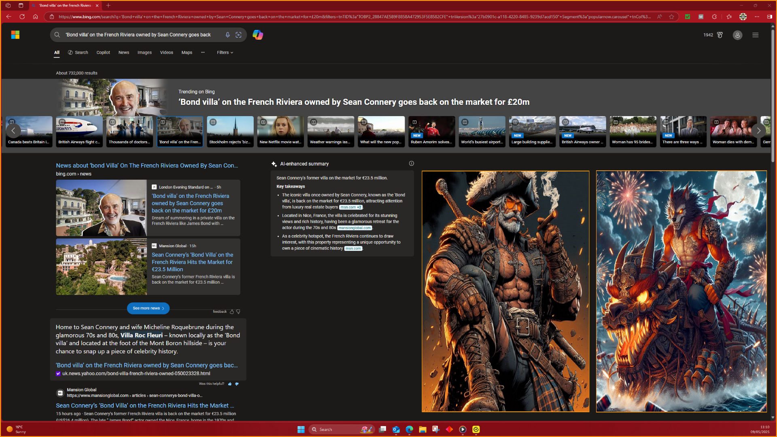This screenshot has width=777, height=437.
Task: Open mansionglobal.com citation chip
Action: [x=355, y=228]
